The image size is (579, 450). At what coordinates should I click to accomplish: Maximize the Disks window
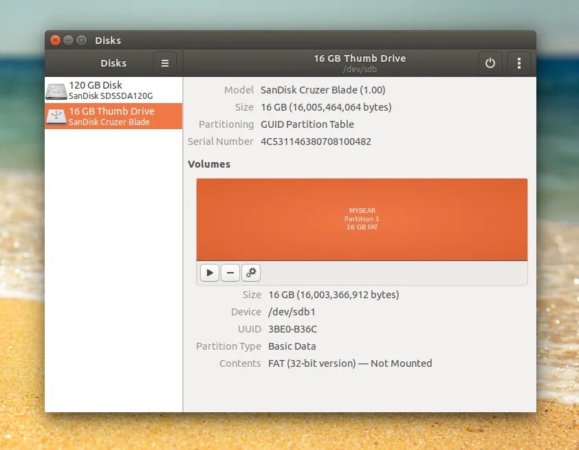click(82, 40)
